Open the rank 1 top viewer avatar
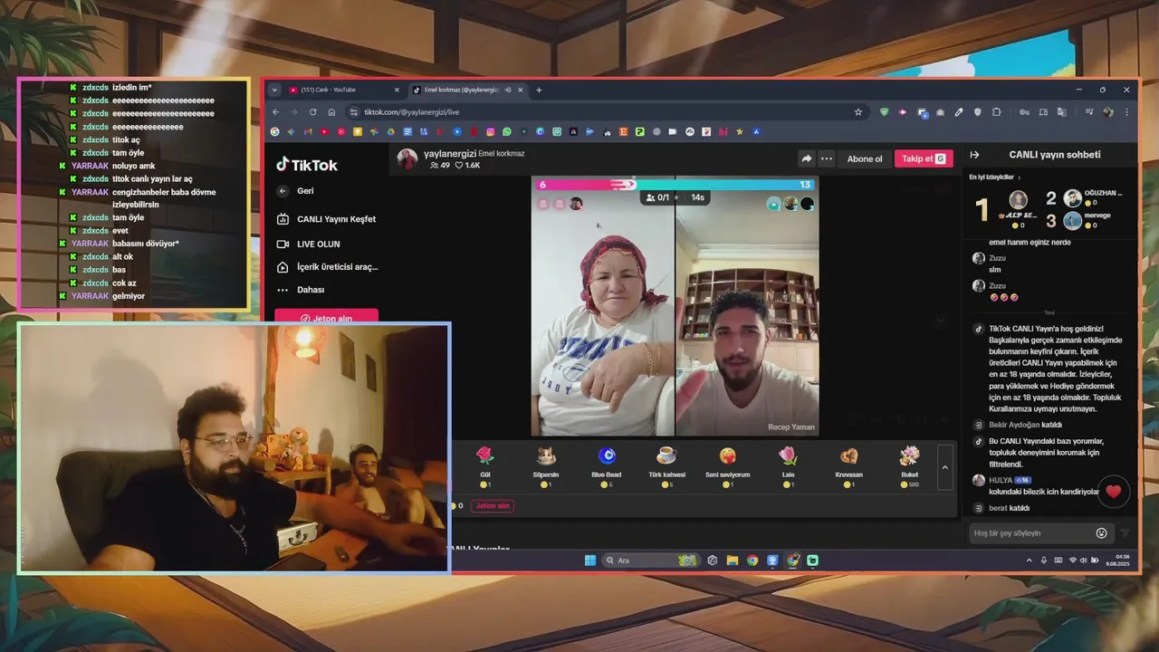Image resolution: width=1159 pixels, height=652 pixels. click(1018, 199)
